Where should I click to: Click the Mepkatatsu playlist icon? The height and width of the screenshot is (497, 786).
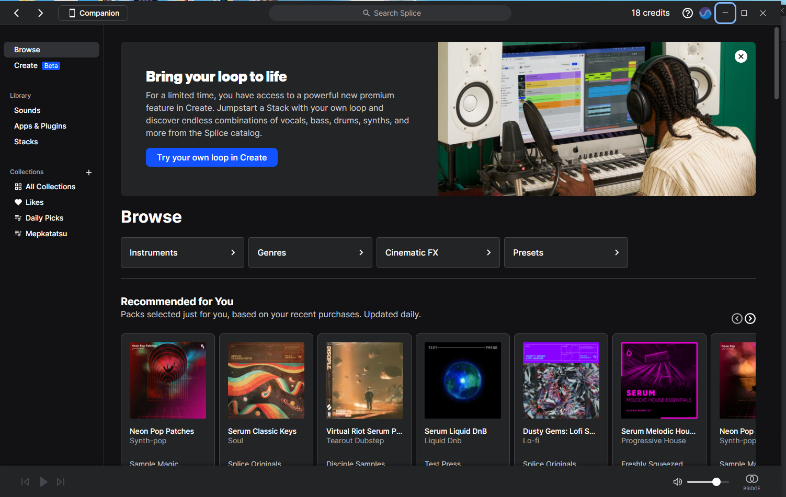pyautogui.click(x=18, y=234)
